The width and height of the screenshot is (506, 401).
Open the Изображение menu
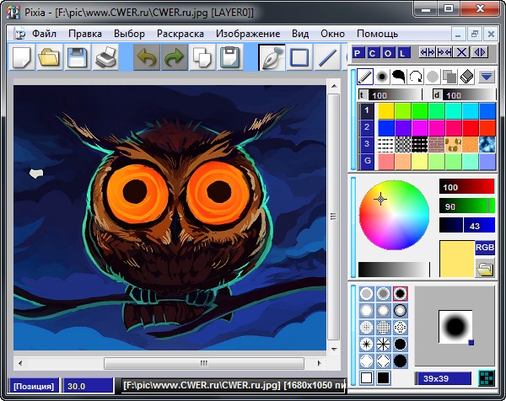click(x=248, y=34)
